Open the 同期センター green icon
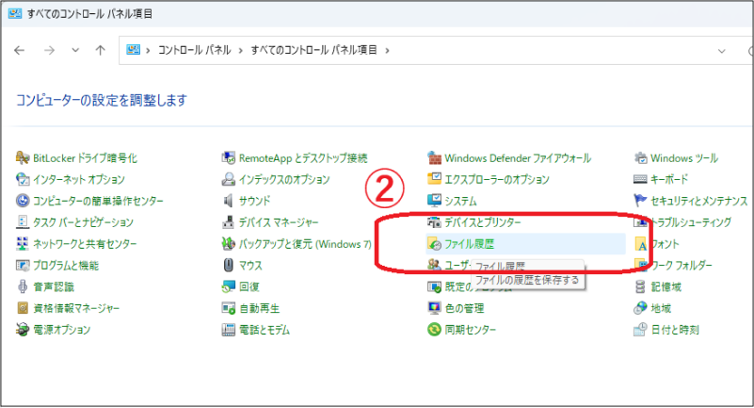The image size is (754, 408). point(434,330)
